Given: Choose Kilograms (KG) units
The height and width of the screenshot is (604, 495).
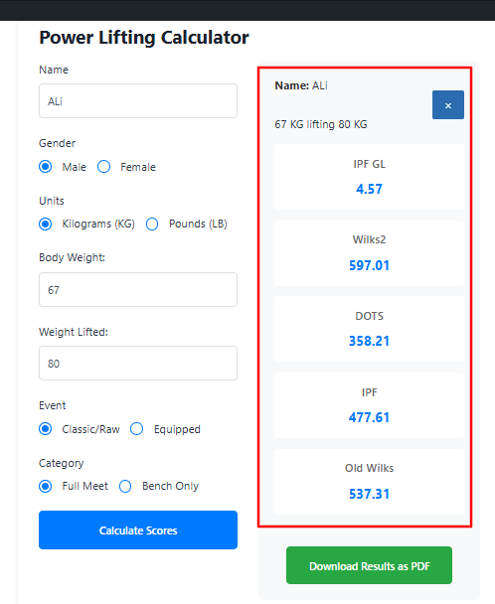Looking at the screenshot, I should point(46,224).
